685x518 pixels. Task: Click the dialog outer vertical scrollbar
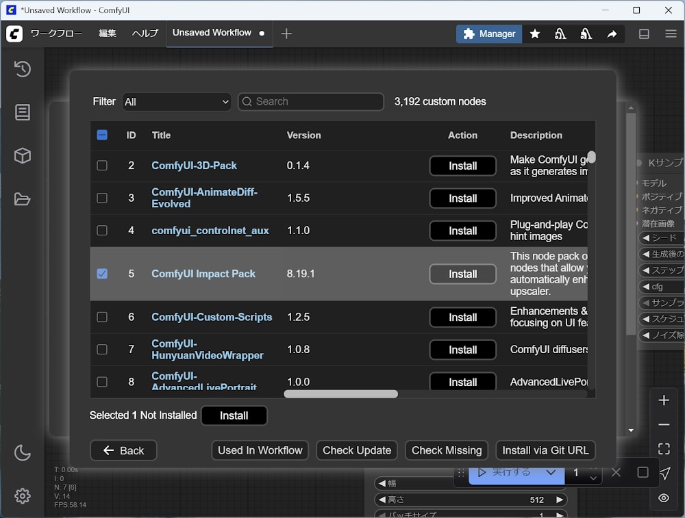pyautogui.click(x=631, y=224)
